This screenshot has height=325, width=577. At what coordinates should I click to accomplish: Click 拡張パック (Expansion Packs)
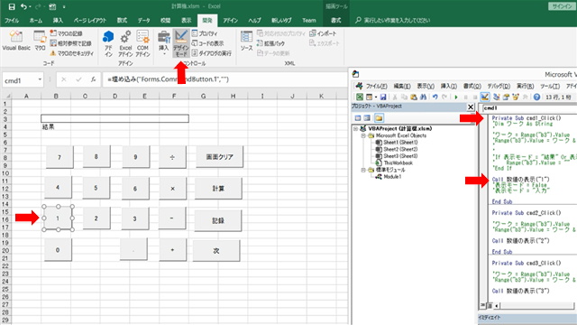270,43
